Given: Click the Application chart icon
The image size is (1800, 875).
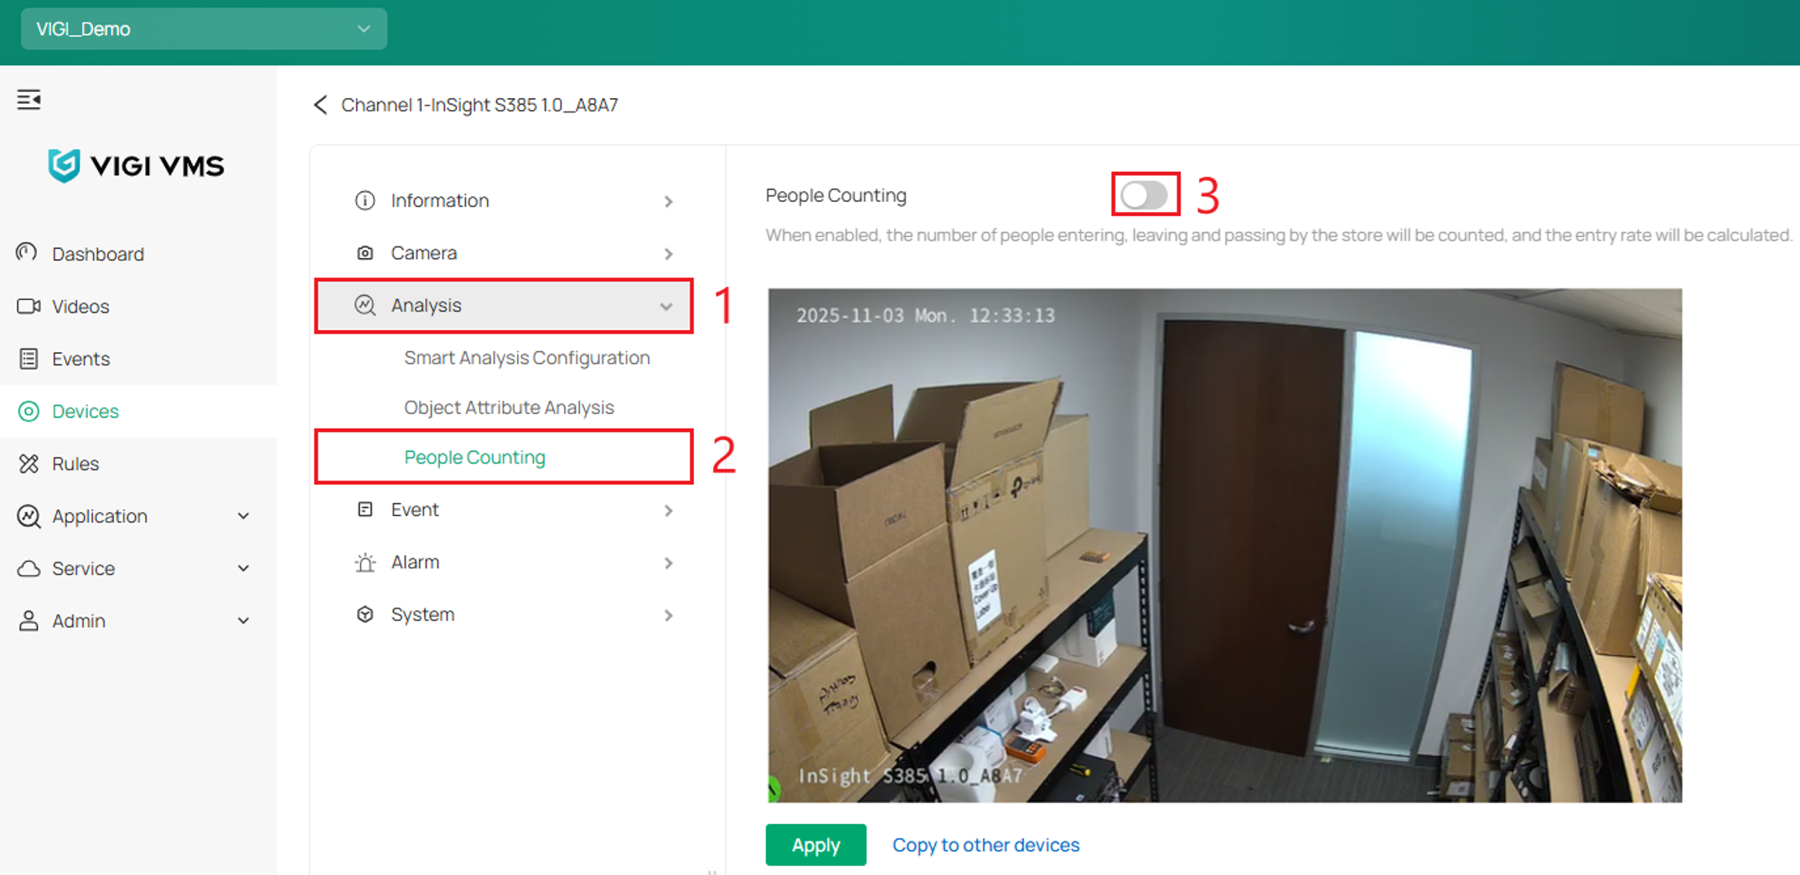Looking at the screenshot, I should tap(28, 516).
